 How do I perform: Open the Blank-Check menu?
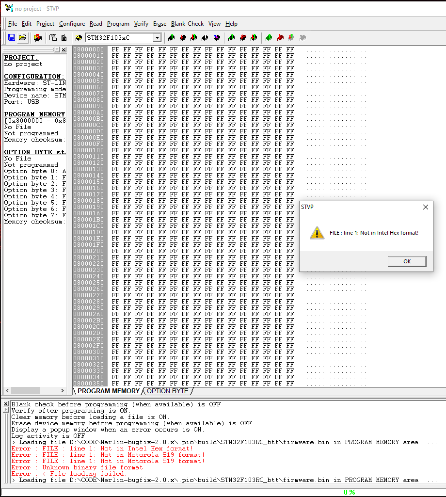(x=187, y=24)
